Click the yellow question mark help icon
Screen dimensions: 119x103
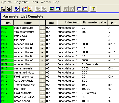click(x=93, y=9)
